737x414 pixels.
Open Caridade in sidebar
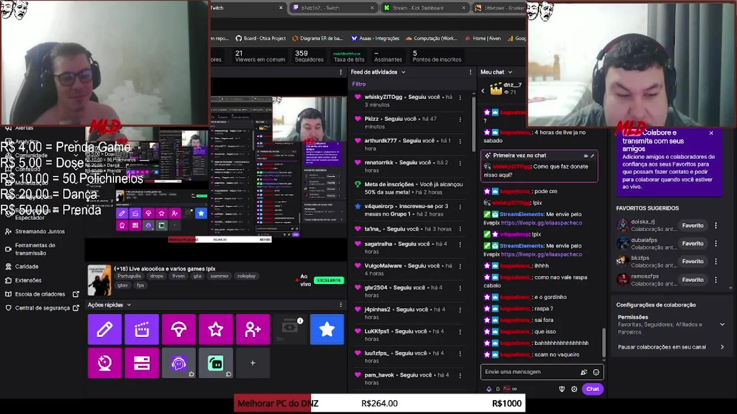26,267
